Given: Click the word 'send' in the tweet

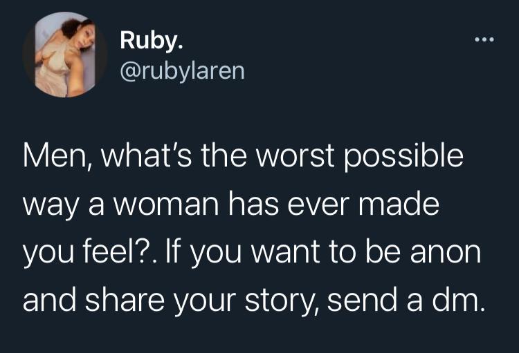Looking at the screenshot, I should pyautogui.click(x=363, y=299).
